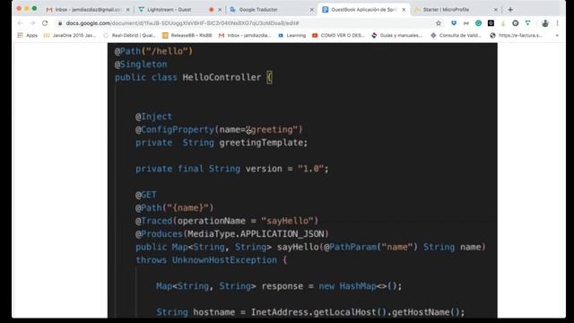Click the lock icon in the address bar

[60, 23]
